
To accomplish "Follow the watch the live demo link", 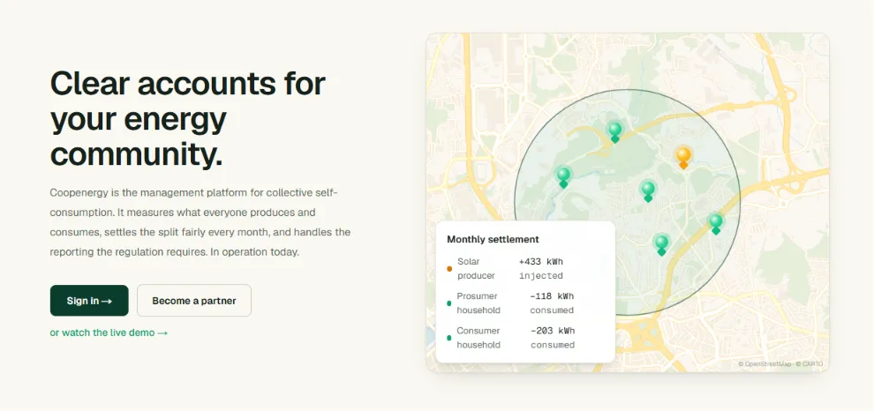I will (109, 333).
